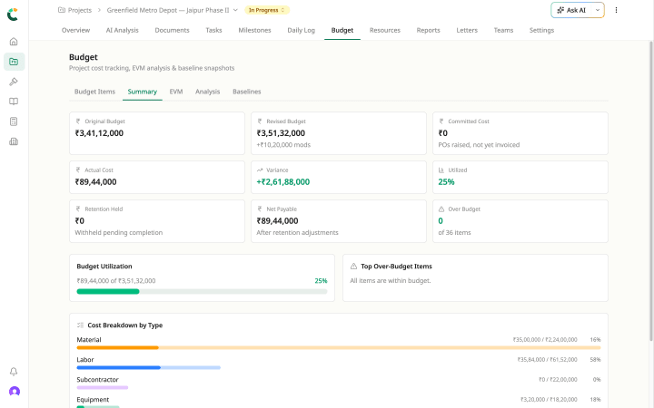The height and width of the screenshot is (408, 654).
Task: Click the app logo in the sidebar
Action: tap(13, 15)
